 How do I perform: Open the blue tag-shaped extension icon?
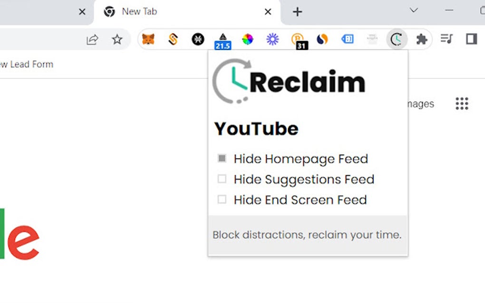point(348,39)
